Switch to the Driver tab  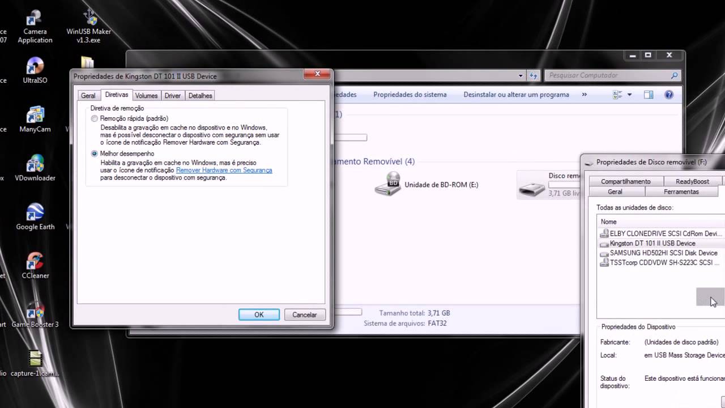pos(173,96)
